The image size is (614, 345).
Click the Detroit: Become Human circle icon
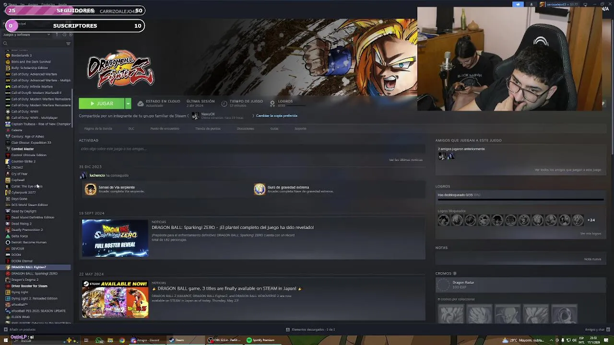click(x=8, y=242)
